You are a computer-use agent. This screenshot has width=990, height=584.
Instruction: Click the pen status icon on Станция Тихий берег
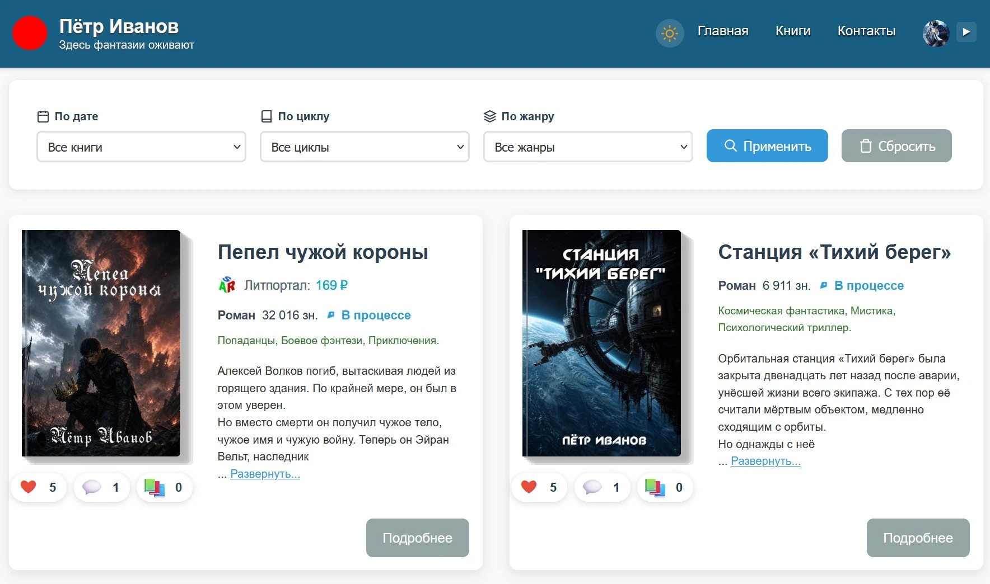click(x=824, y=285)
